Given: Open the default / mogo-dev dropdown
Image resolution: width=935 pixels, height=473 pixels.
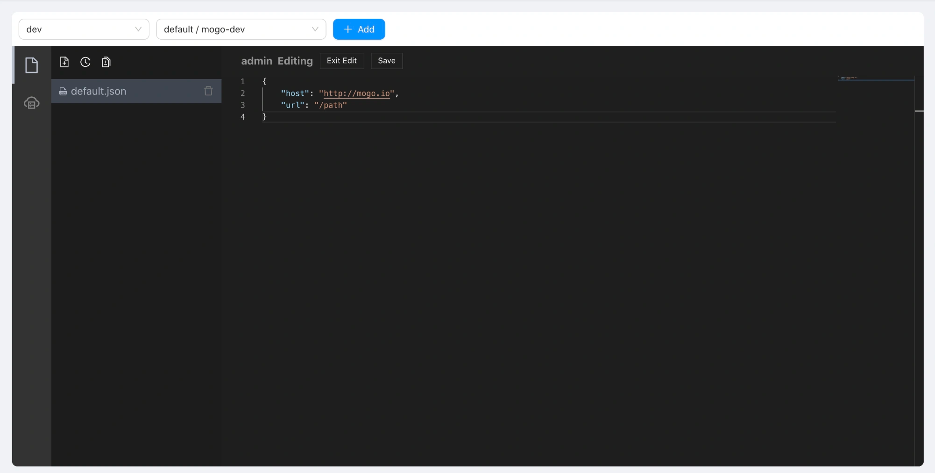Looking at the screenshot, I should tap(241, 29).
